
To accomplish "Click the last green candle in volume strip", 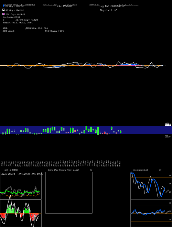I will 121,132.
